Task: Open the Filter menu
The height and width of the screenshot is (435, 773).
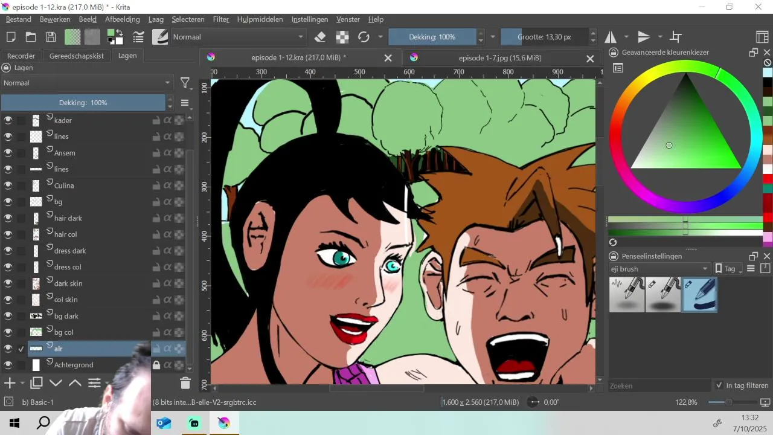Action: pos(221,19)
